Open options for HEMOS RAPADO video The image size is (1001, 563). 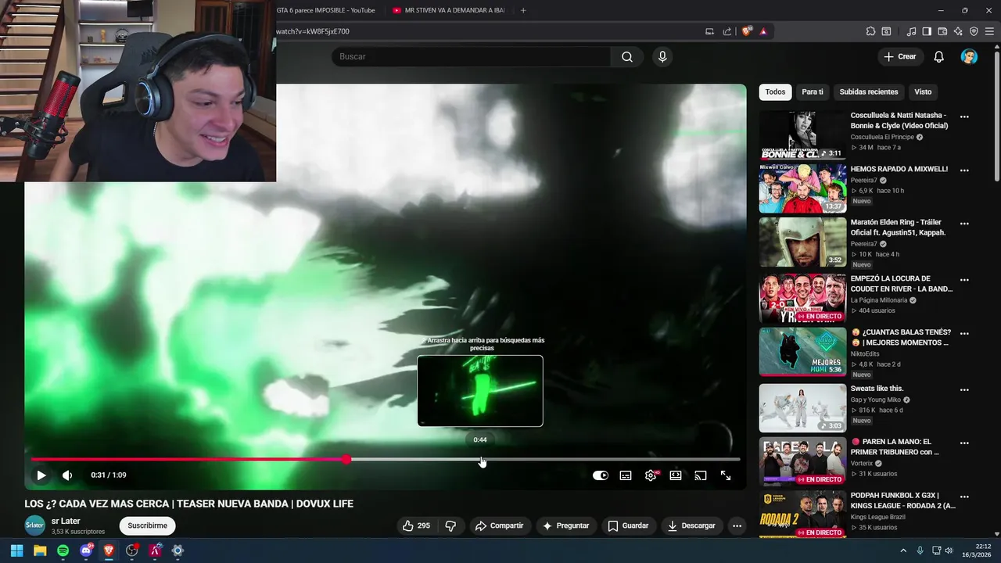tap(964, 170)
